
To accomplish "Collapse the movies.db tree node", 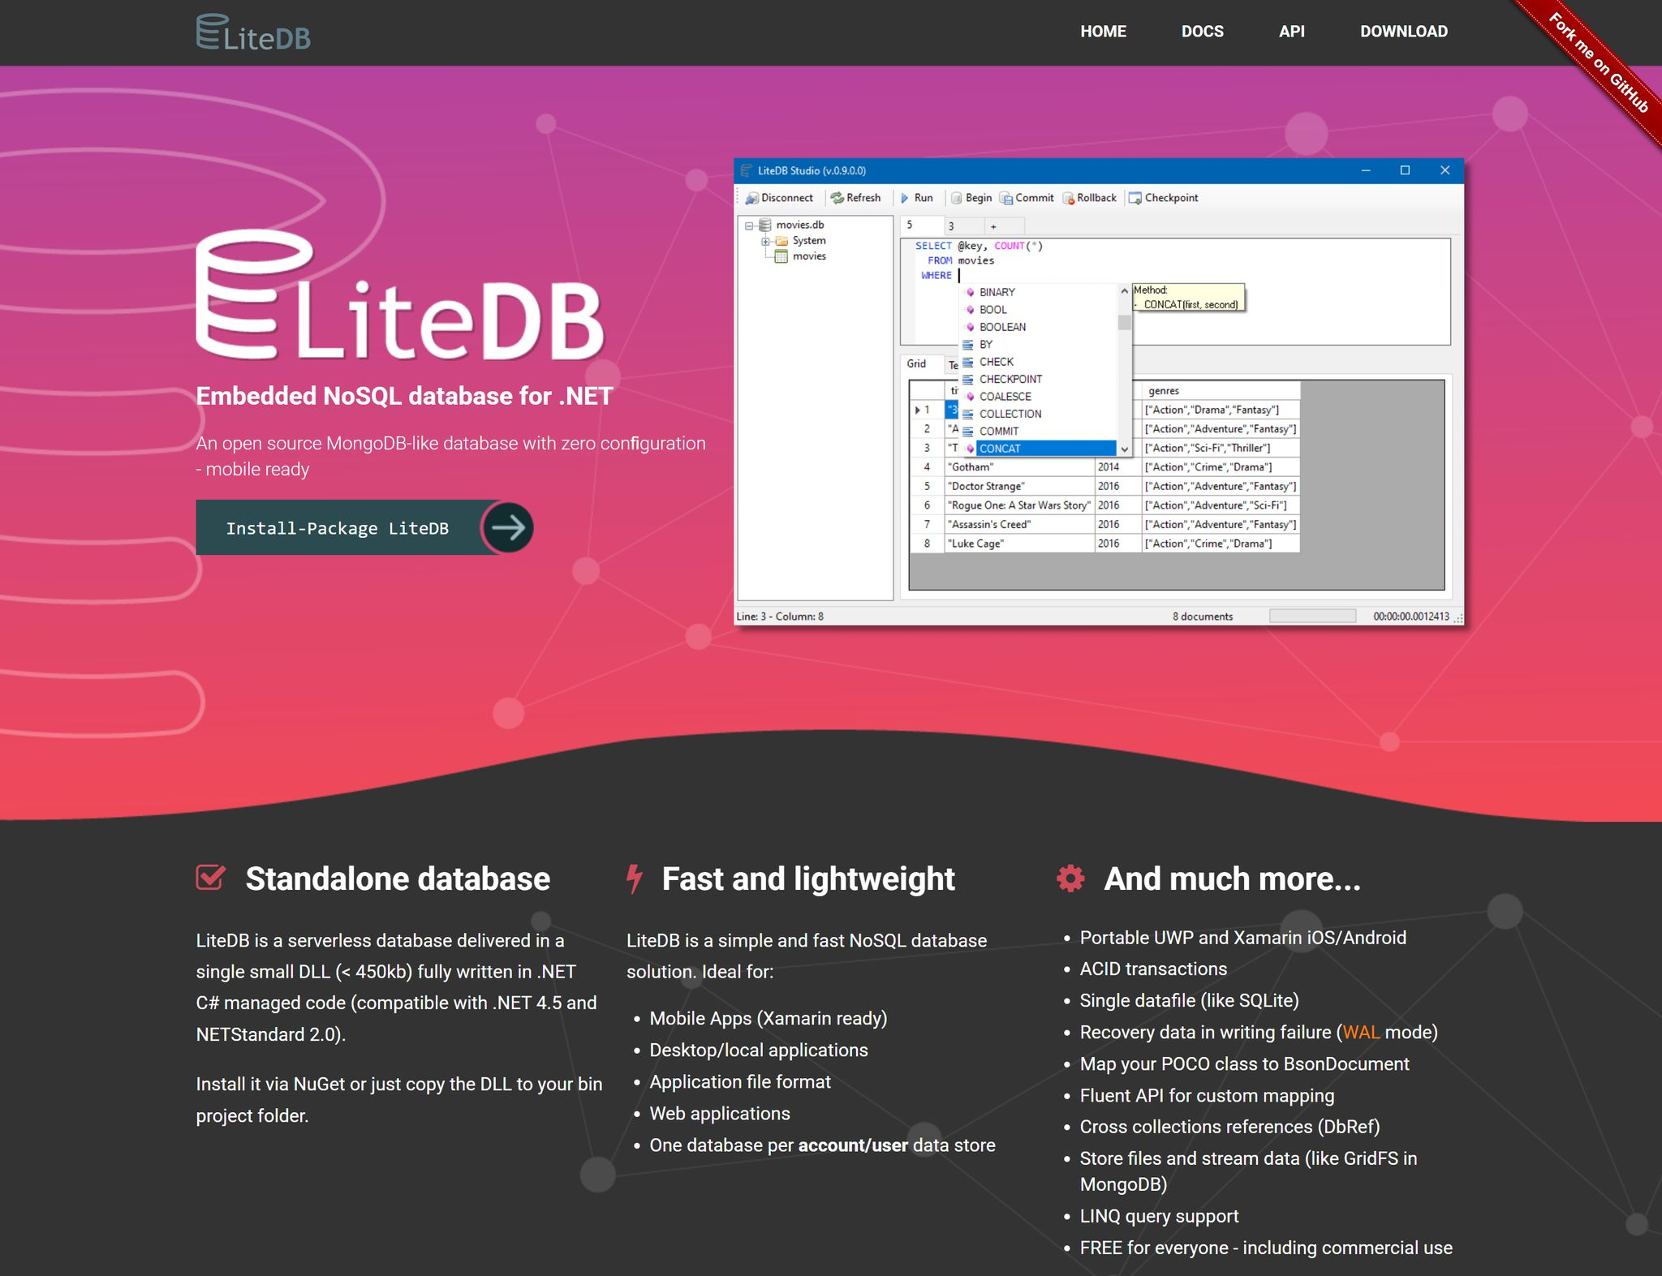I will click(749, 226).
